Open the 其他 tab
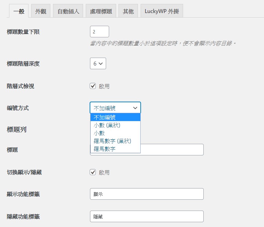 [x=128, y=11]
